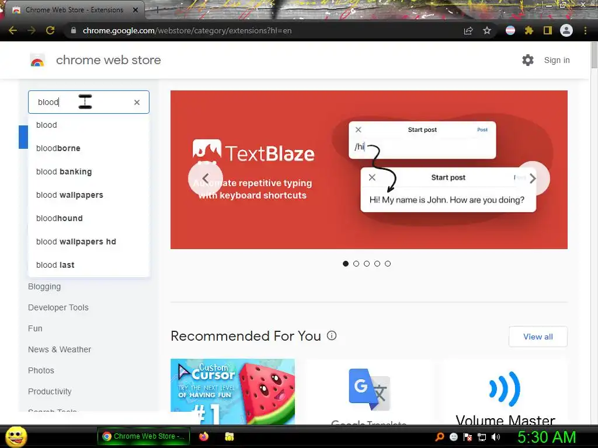The image size is (598, 448).
Task: Open the Developer Tools category
Action: point(58,307)
